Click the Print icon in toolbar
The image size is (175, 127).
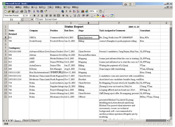click(x=22, y=11)
